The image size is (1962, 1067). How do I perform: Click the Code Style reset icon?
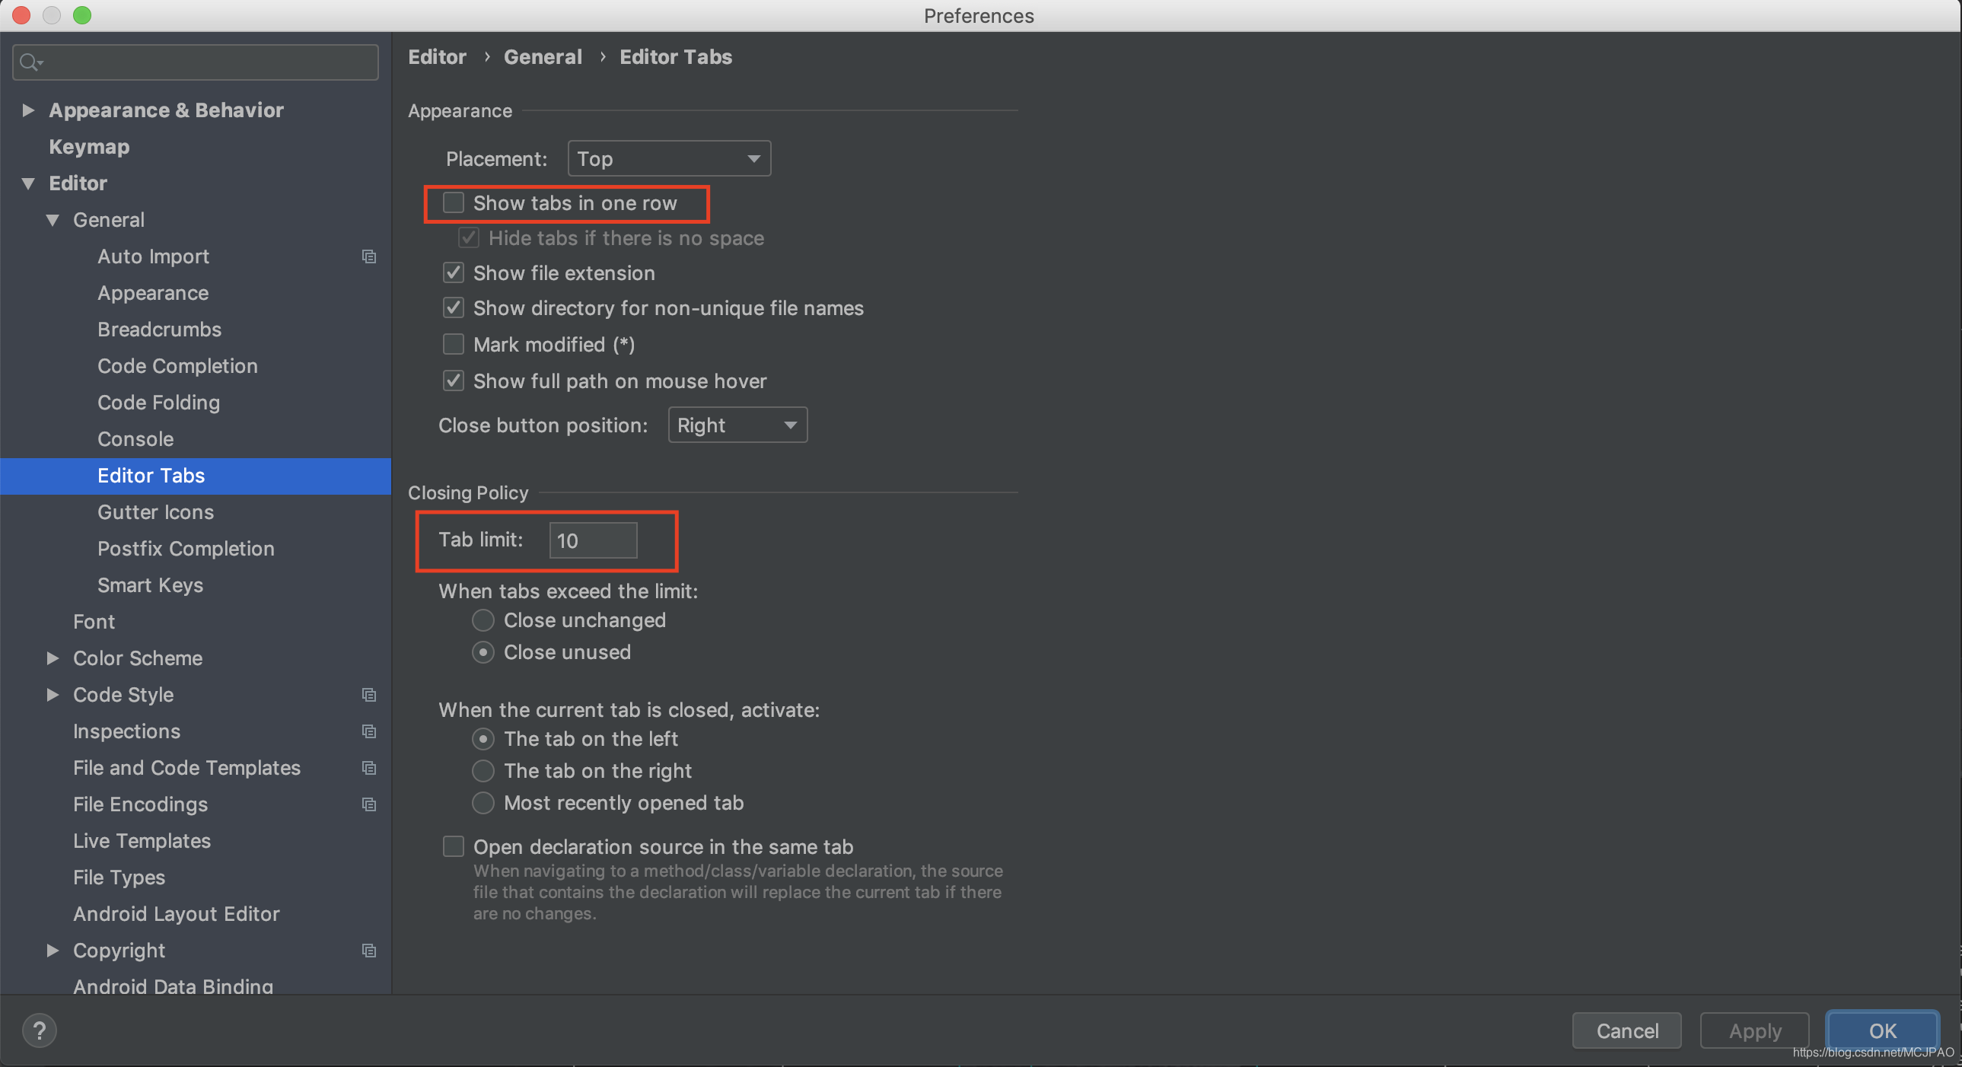pos(369,694)
